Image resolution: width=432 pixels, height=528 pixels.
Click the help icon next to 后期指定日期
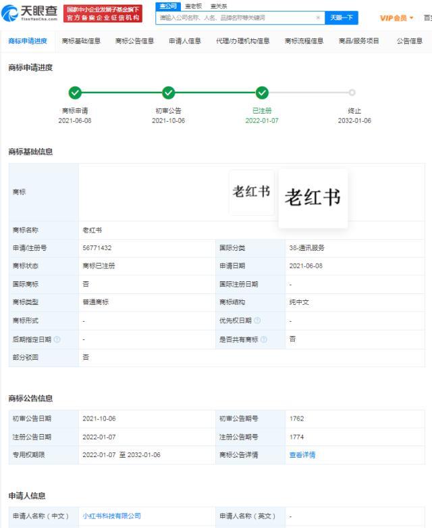tap(57, 339)
